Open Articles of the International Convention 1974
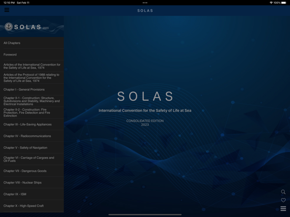Screen dimensions: 290x217 [x=32, y=66]
